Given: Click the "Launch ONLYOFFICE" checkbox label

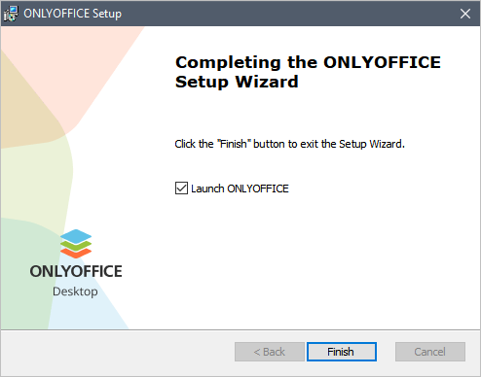Looking at the screenshot, I should point(240,188).
